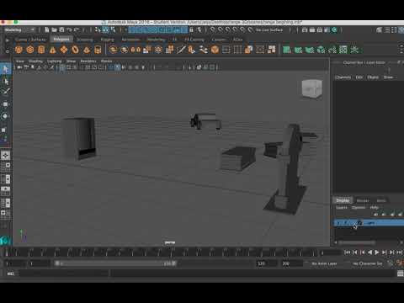Expand the shelf tab selector arrow
Viewport: 404px width, 303px height.
pyautogui.click(x=8, y=40)
